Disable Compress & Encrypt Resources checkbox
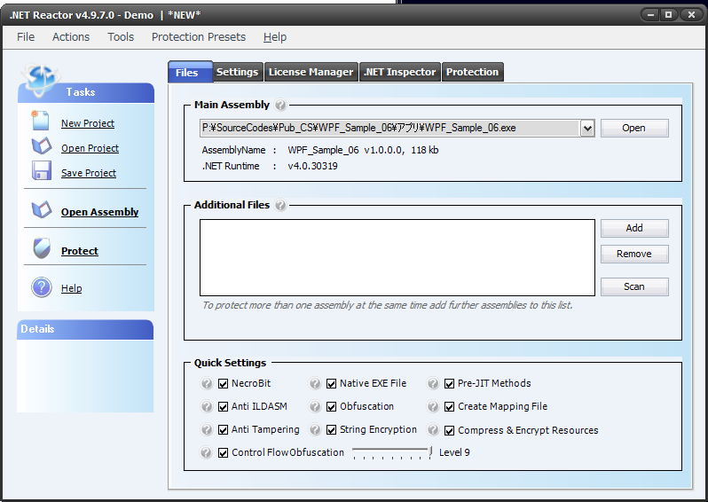This screenshot has width=708, height=502. [449, 431]
